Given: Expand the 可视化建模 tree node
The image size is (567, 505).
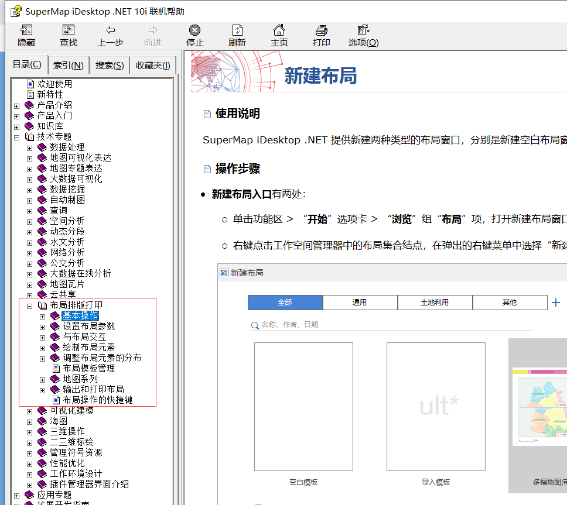Looking at the screenshot, I should tap(30, 411).
